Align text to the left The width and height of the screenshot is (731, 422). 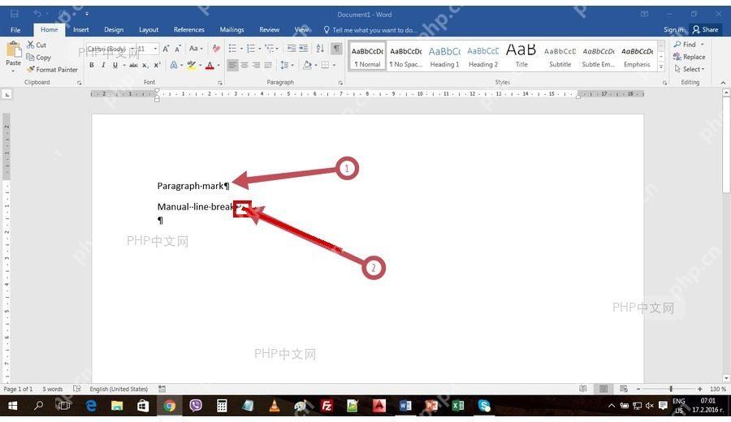(232, 65)
